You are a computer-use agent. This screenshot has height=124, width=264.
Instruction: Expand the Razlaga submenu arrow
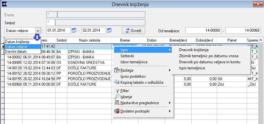click(x=170, y=70)
